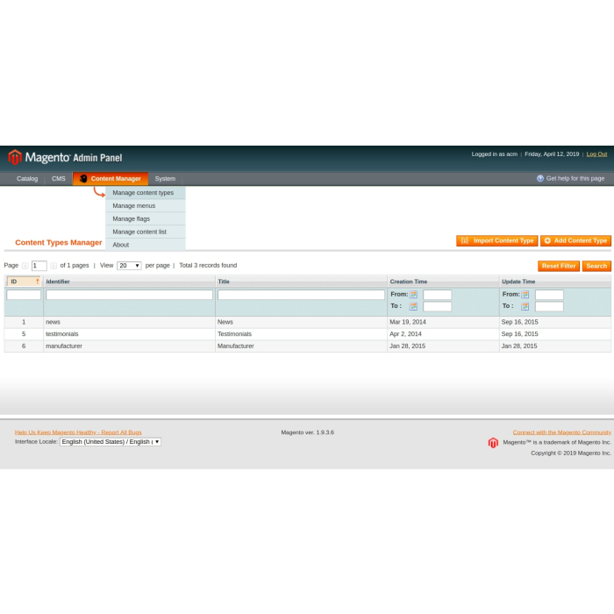Focus Creation Time To date field
Viewport: 614px width, 614px height.
437,307
